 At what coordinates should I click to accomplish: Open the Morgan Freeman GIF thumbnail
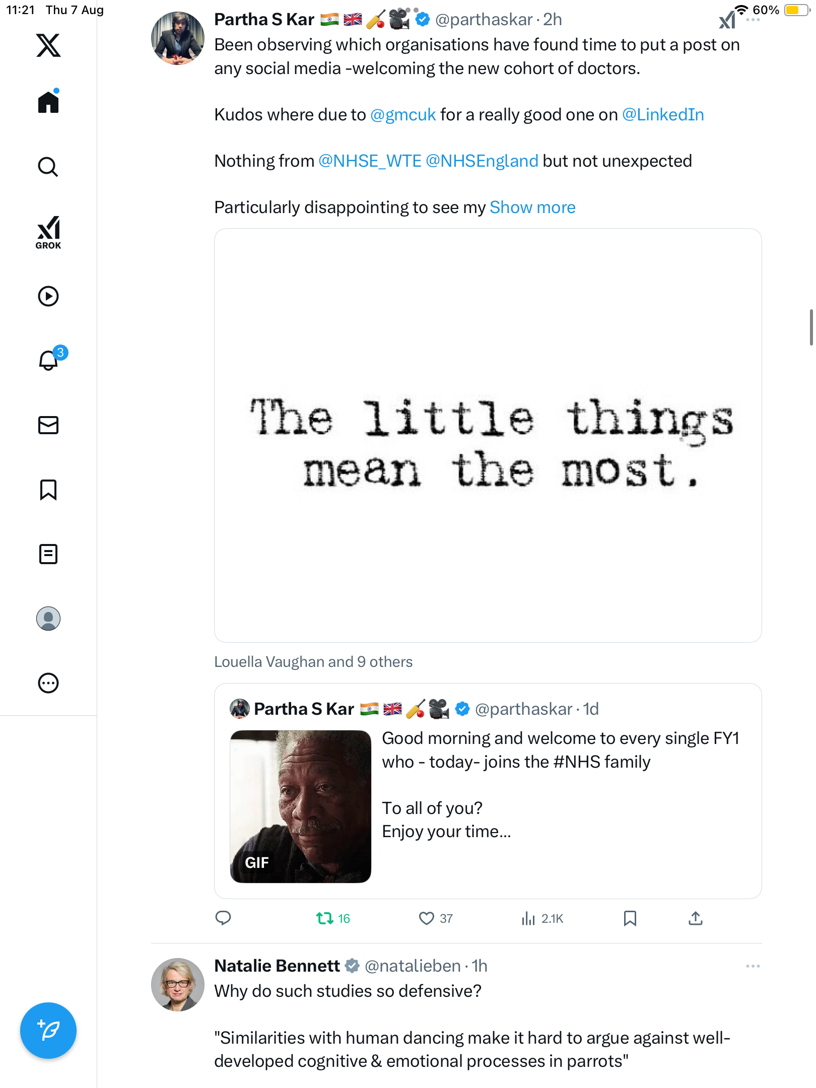tap(301, 806)
